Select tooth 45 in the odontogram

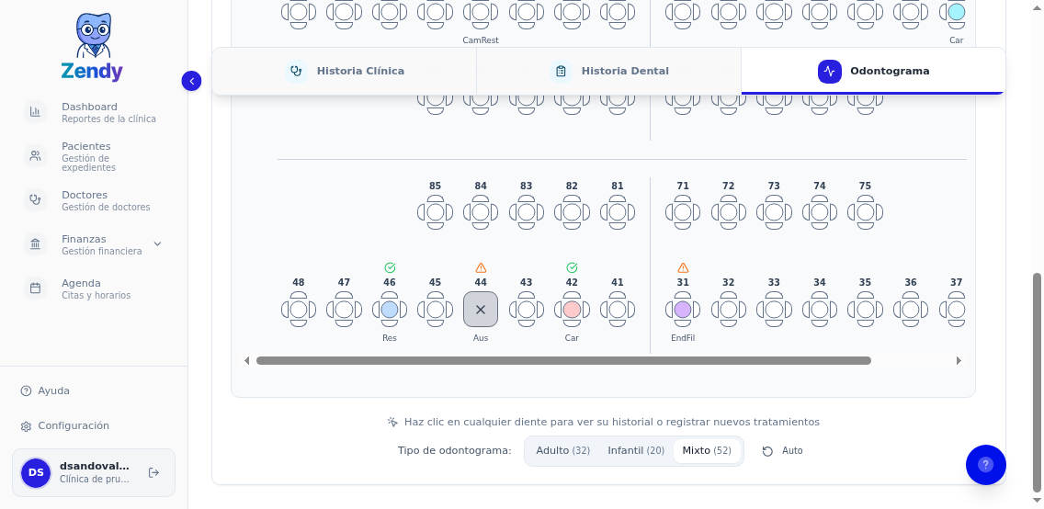[435, 310]
